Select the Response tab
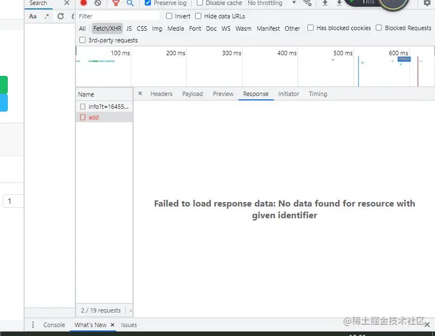 (x=256, y=94)
